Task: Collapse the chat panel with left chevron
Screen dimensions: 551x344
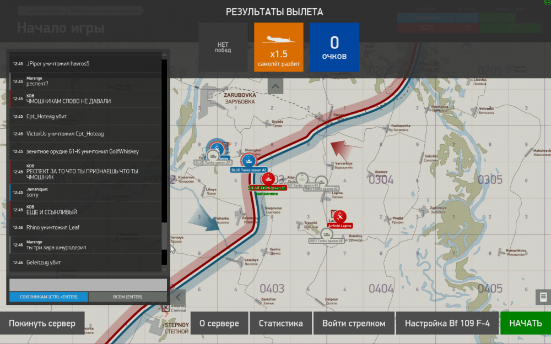Action: 178,297
